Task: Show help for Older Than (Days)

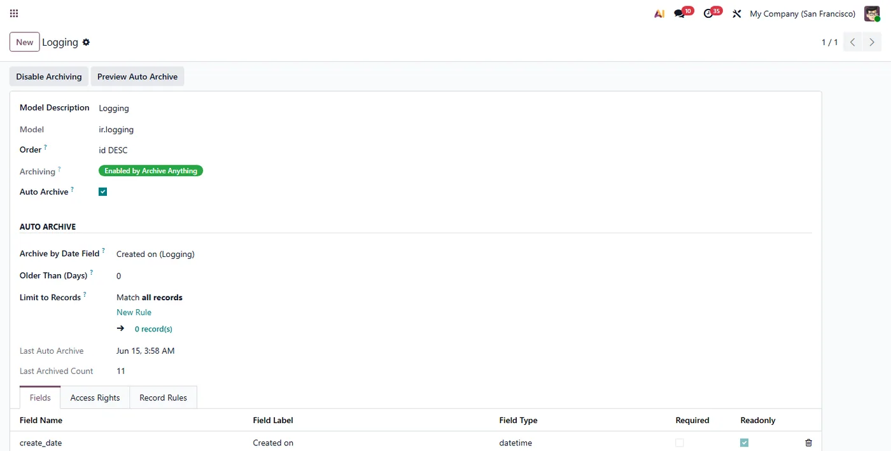Action: 91,273
